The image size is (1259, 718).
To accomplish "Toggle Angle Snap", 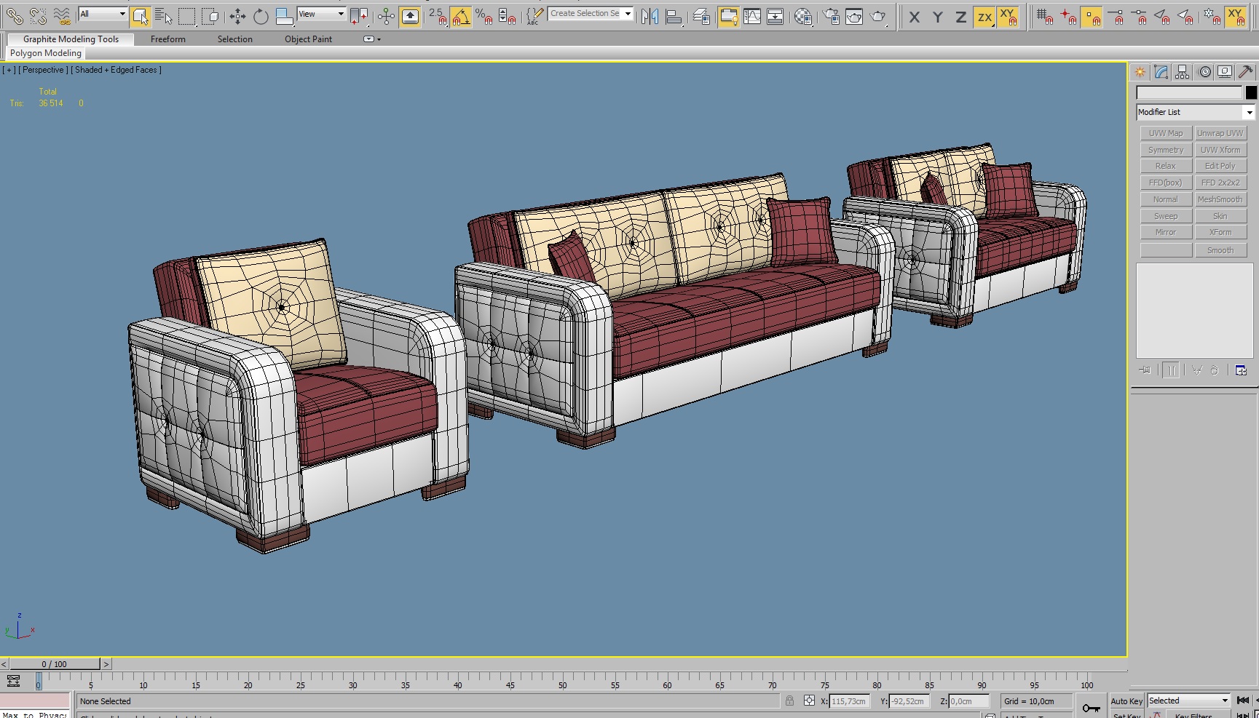I will coord(460,16).
